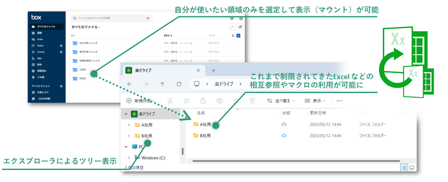This screenshot has width=448, height=182.
Task: Click the Copy icon in Explorer toolbar
Action: click(186, 101)
